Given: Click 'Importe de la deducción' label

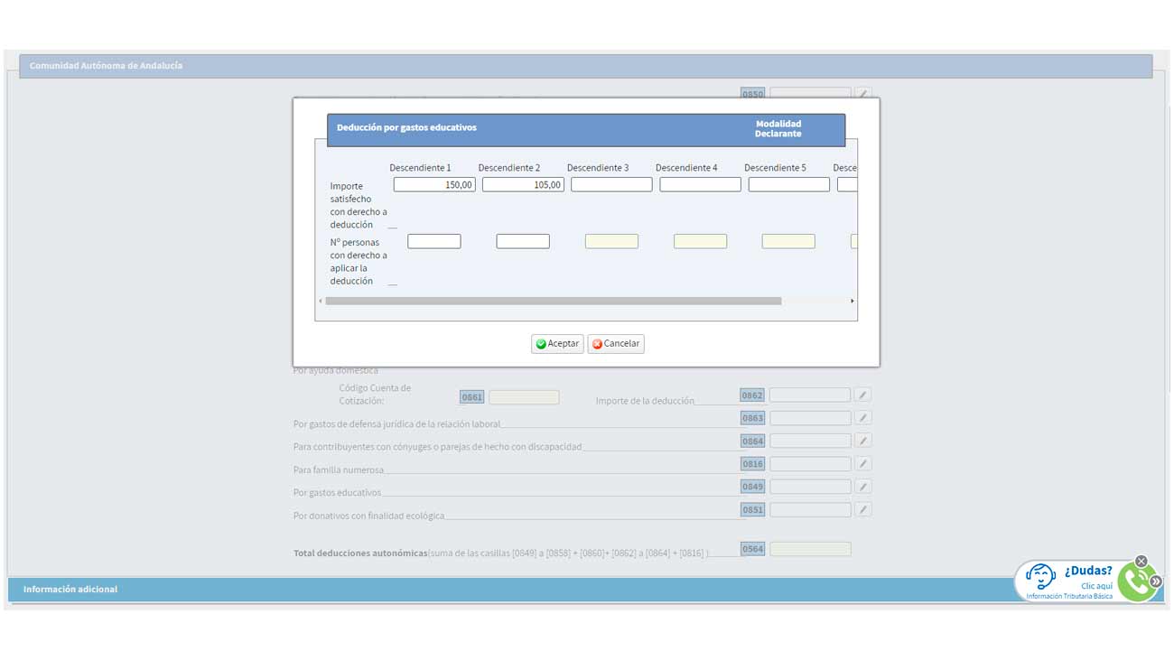Looking at the screenshot, I should [x=645, y=401].
